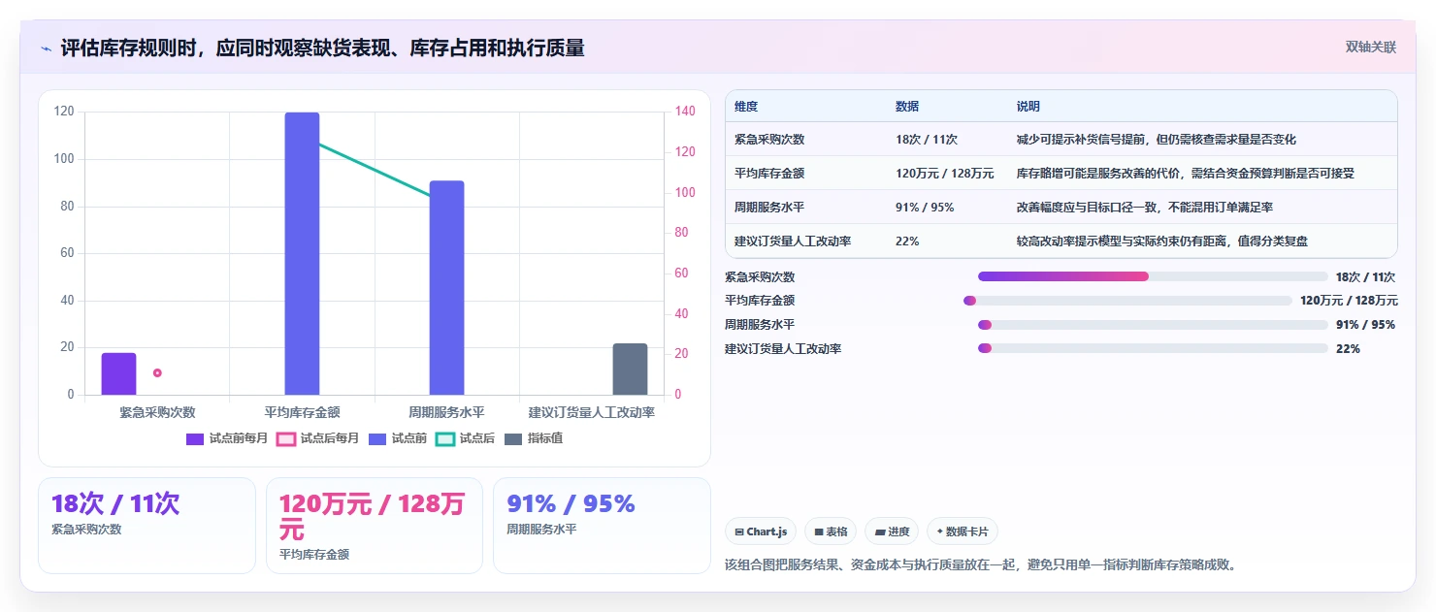
Task: Click the description starting 较高改动率提示模型
Action: tap(1161, 242)
